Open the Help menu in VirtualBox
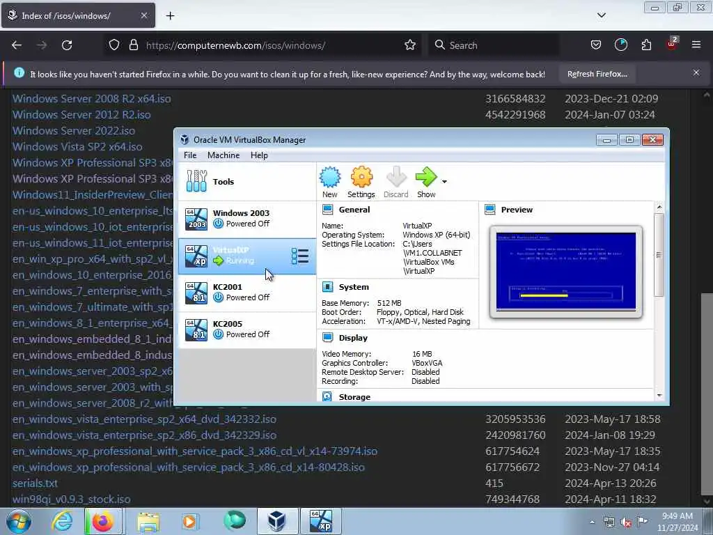The height and width of the screenshot is (535, 713). pyautogui.click(x=259, y=155)
